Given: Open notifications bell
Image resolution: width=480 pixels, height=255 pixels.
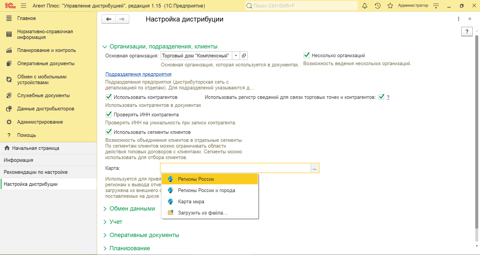Looking at the screenshot, I should point(365,5).
